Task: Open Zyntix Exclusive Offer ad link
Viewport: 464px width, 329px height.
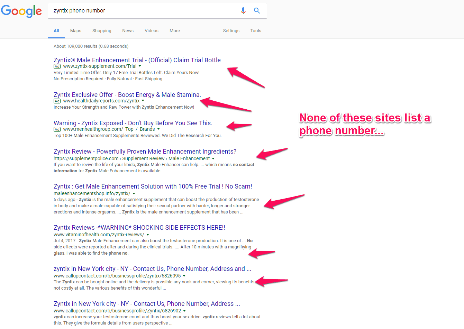Action: (x=127, y=94)
